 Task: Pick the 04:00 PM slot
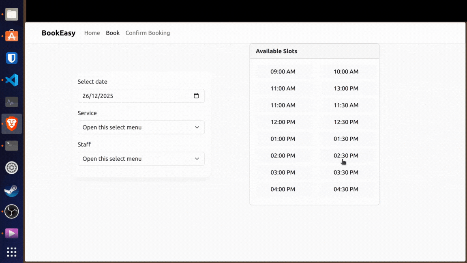point(283,189)
